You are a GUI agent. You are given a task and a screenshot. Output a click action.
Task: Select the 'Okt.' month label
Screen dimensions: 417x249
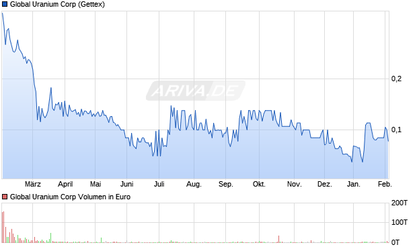259,184
